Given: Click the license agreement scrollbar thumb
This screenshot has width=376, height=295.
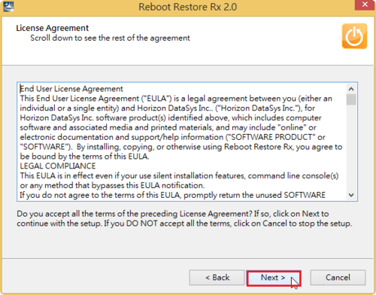Looking at the screenshot, I should click(x=351, y=99).
